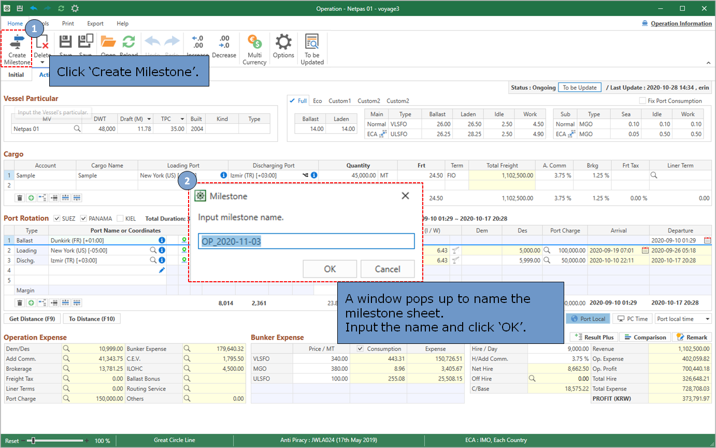This screenshot has height=448, width=716.
Task: Adjust the zoom slider in status bar
Action: pos(34,441)
